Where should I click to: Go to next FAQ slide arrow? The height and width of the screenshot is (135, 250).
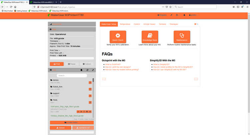coord(196,79)
